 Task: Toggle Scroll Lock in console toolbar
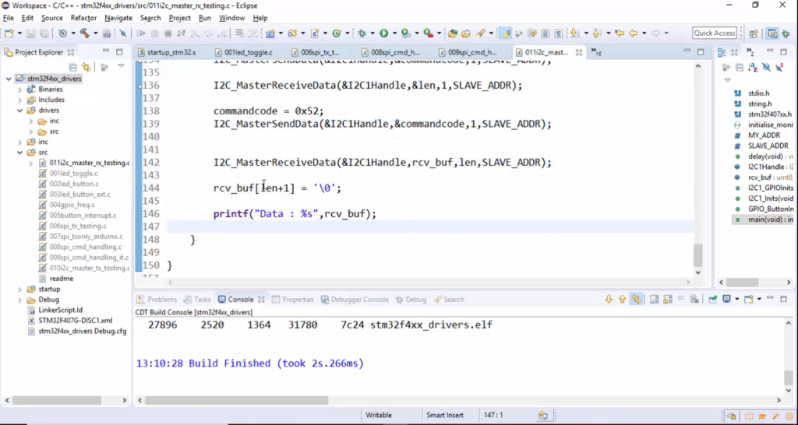point(667,300)
